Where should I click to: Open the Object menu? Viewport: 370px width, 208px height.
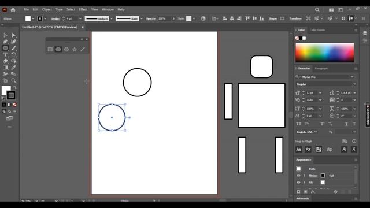click(47, 10)
